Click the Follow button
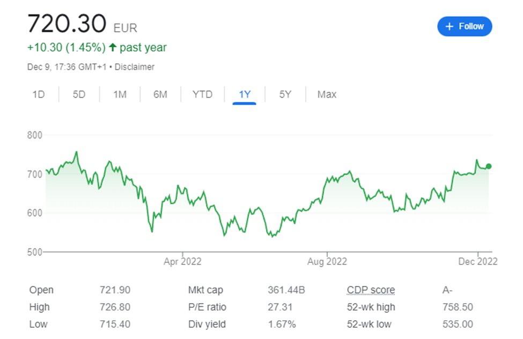Viewport: 523px width, 339px height. pyautogui.click(x=464, y=26)
